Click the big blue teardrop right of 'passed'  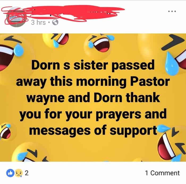(172, 64)
